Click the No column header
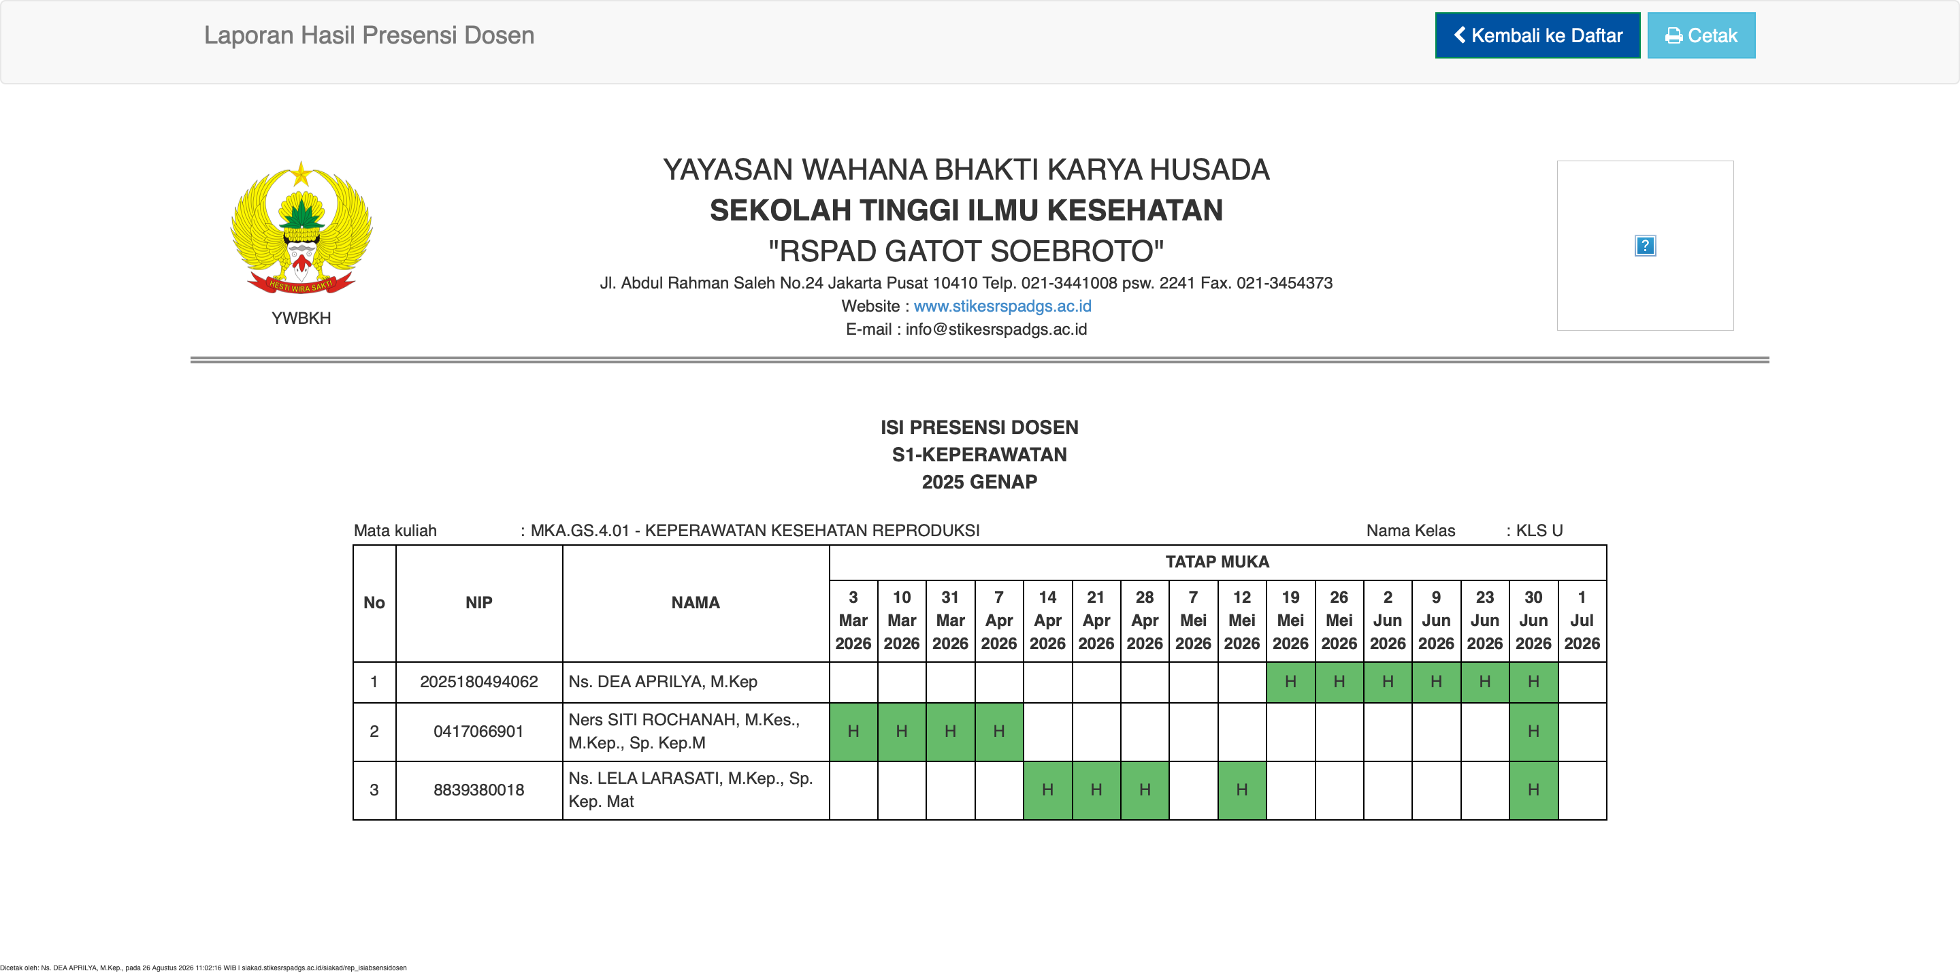The height and width of the screenshot is (973, 1960). point(374,603)
